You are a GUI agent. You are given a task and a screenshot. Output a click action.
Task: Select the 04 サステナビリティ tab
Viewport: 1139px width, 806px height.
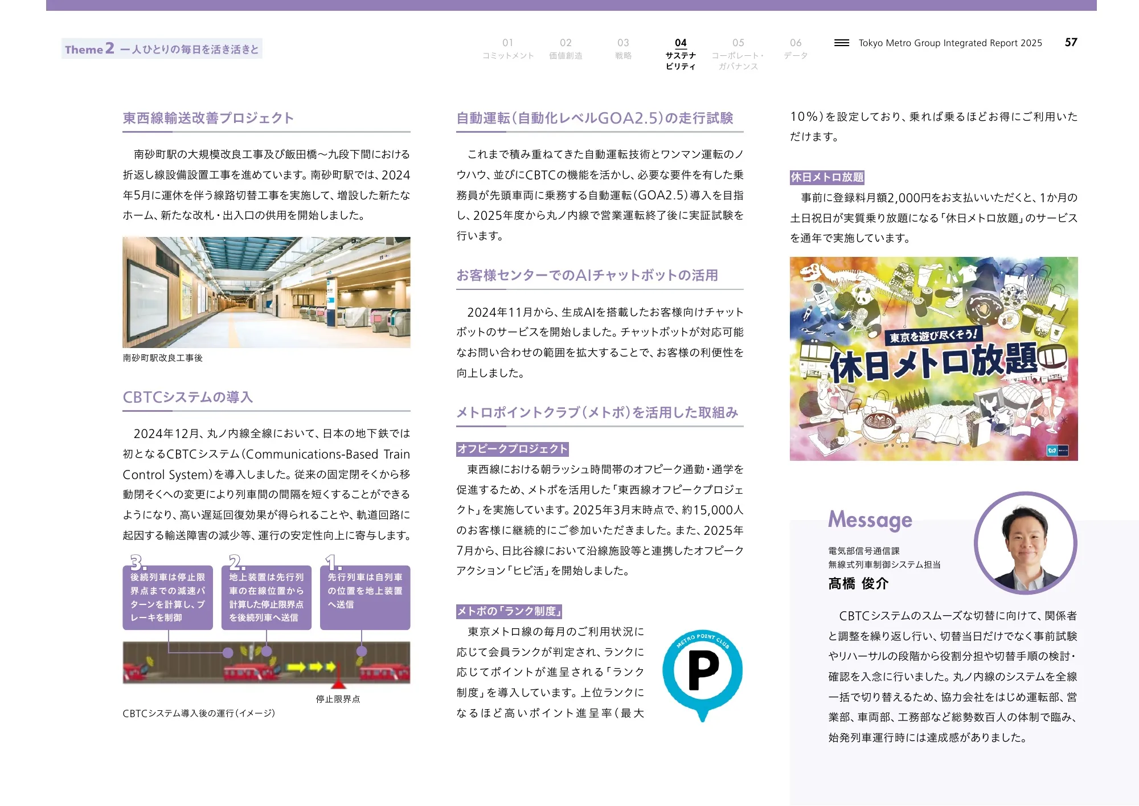681,54
